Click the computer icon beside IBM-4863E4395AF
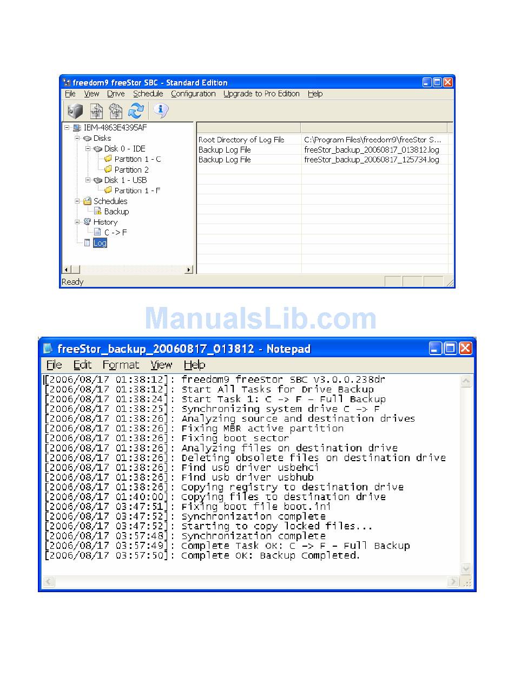514x695 pixels. (x=77, y=128)
